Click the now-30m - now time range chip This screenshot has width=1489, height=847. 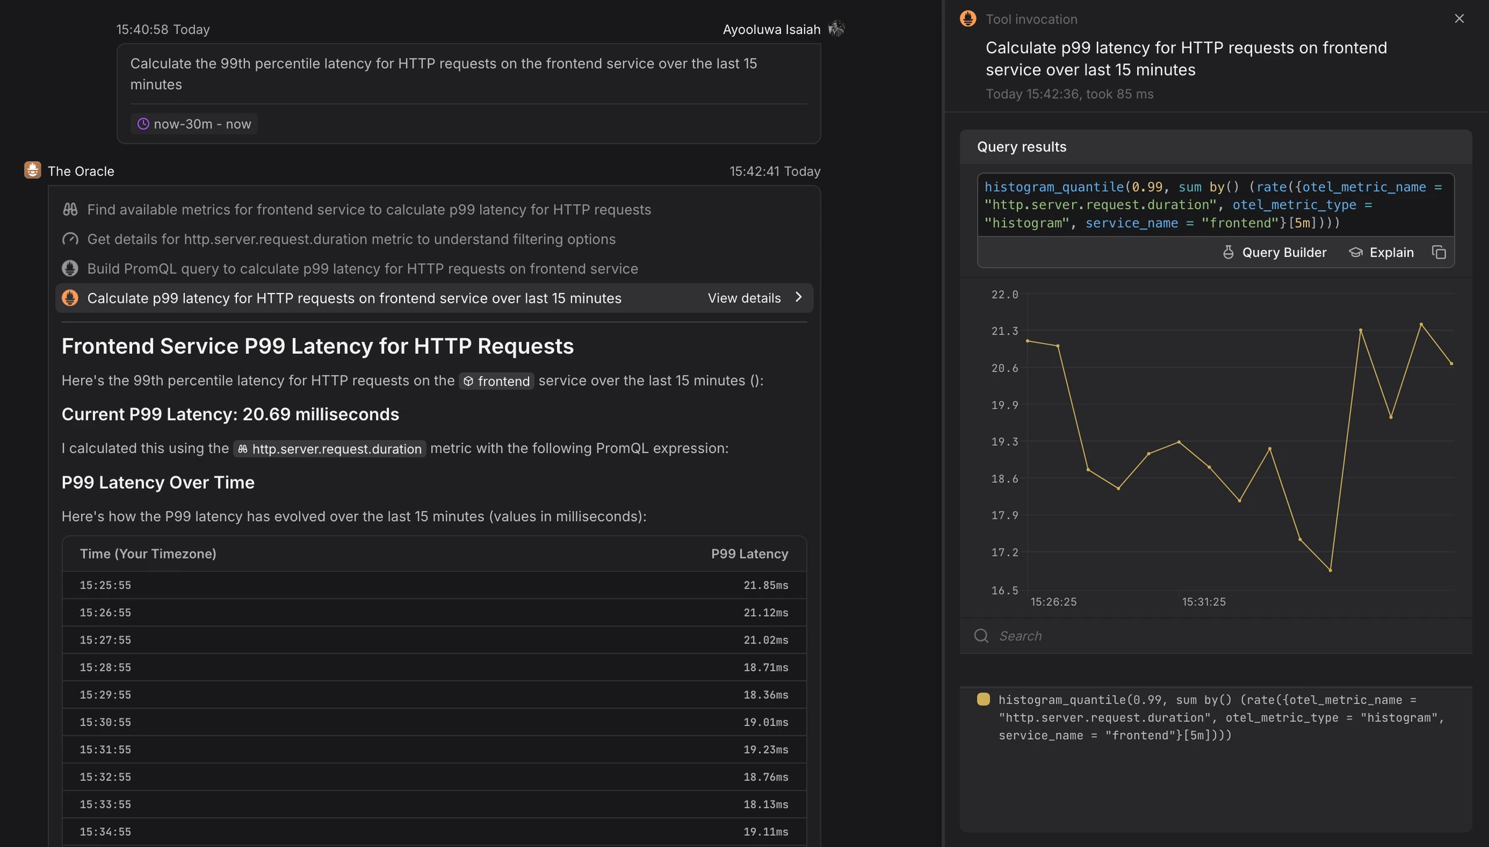pyautogui.click(x=194, y=123)
